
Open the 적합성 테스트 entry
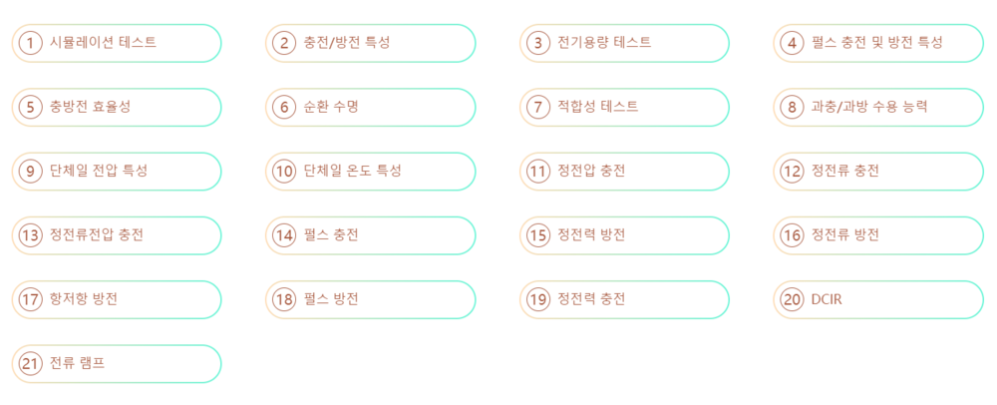[624, 107]
